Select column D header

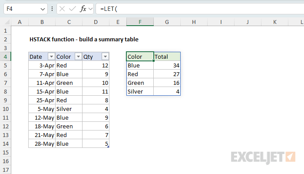[96, 22]
